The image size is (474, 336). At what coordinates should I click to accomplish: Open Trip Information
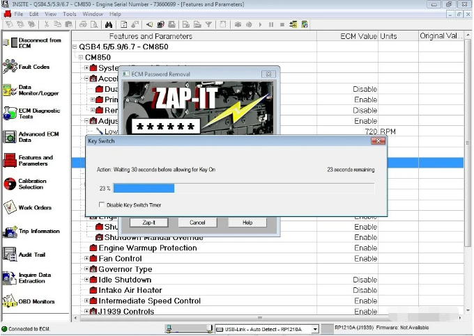[x=31, y=231]
